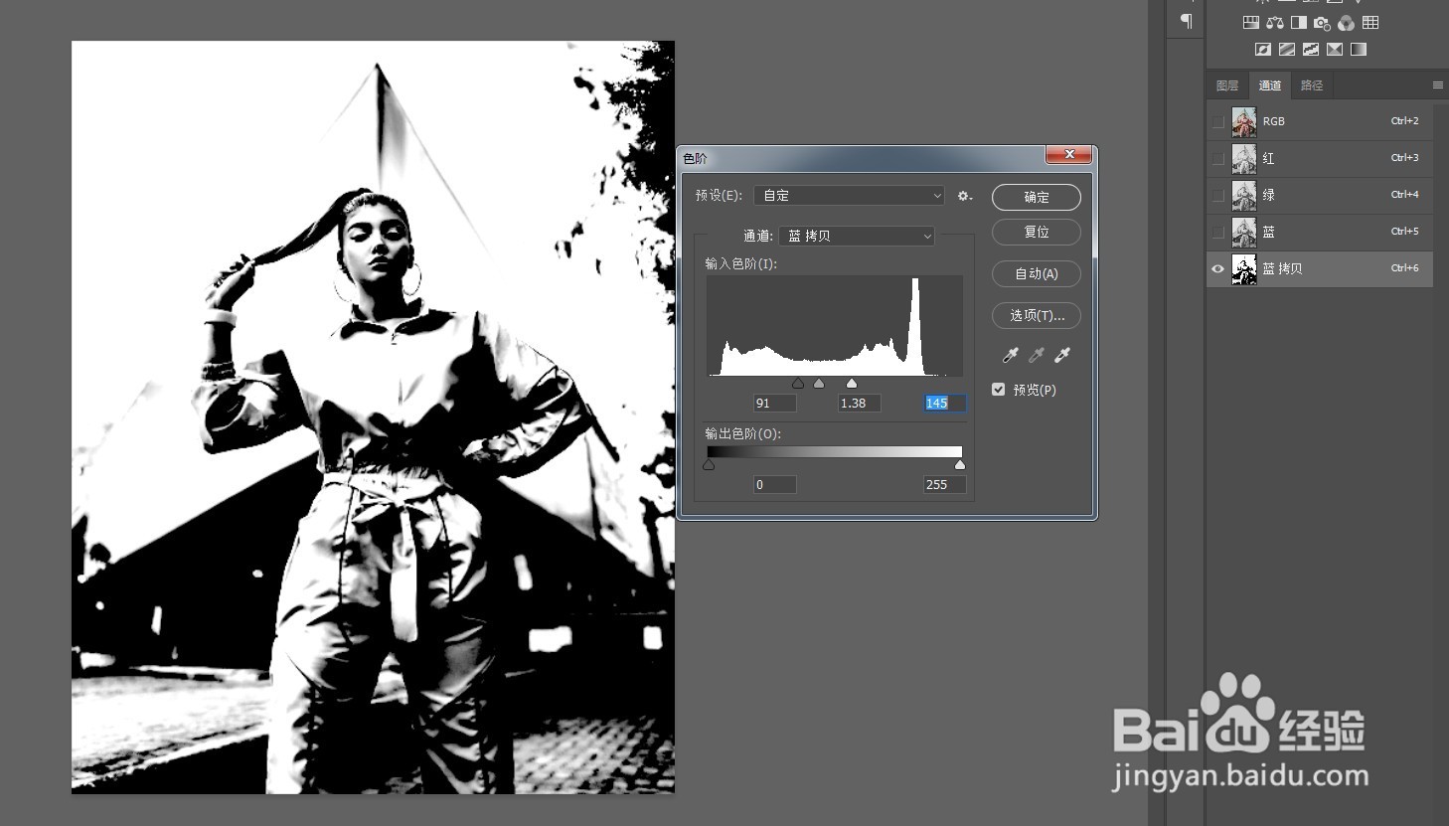
Task: Add a Posterize adjustment
Action: pos(1287,49)
